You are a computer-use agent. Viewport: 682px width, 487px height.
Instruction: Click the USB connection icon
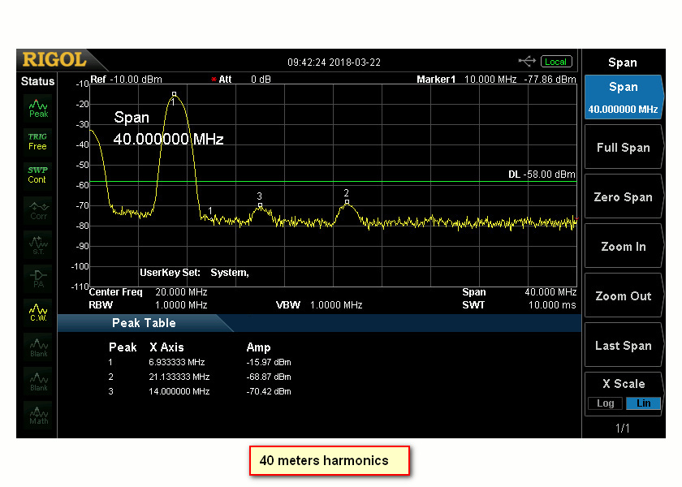tap(527, 62)
